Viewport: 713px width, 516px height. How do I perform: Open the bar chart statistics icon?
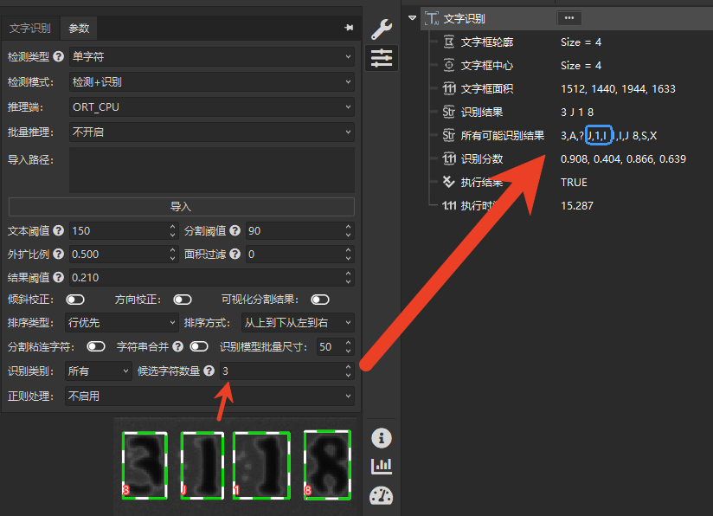381,467
